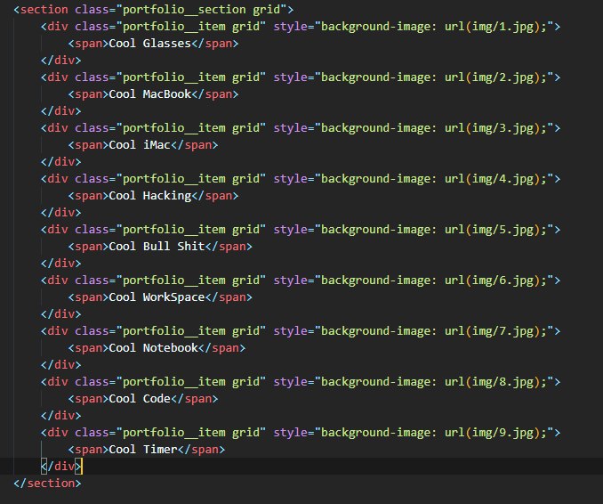Click the text "Cool iMac" in span
This screenshot has width=603, height=504.
[x=140, y=145]
